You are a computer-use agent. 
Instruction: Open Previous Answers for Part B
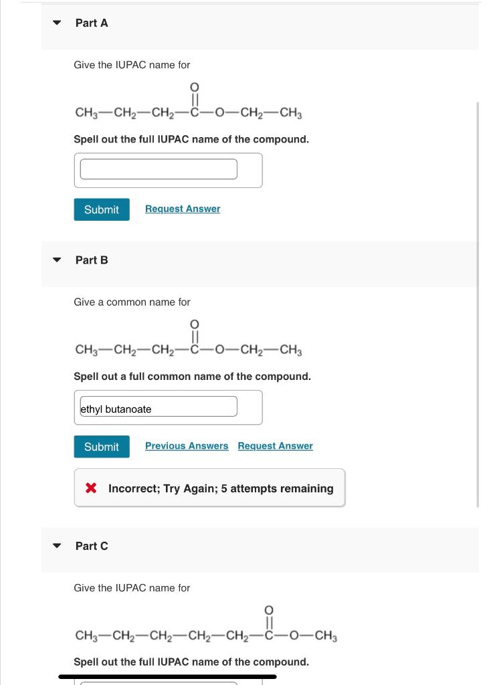[x=187, y=446]
